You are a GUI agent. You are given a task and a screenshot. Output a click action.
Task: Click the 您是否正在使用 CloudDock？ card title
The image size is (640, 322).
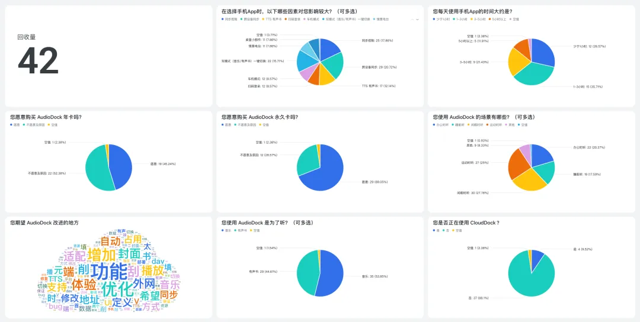466,223
